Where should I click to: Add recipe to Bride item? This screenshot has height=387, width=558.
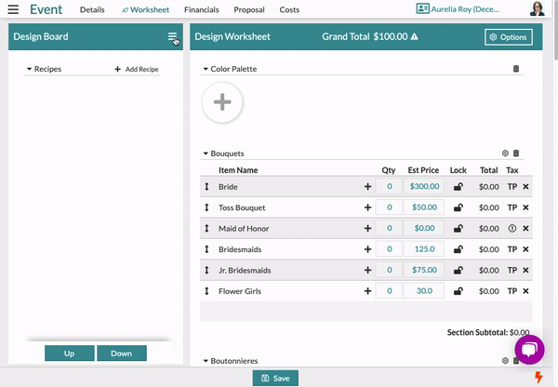point(367,187)
